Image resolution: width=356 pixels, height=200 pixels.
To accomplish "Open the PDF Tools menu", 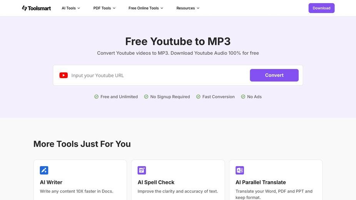I will tap(104, 8).
